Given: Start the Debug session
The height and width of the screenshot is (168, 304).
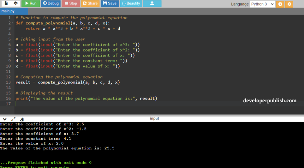Looking at the screenshot, I should tap(51, 4).
